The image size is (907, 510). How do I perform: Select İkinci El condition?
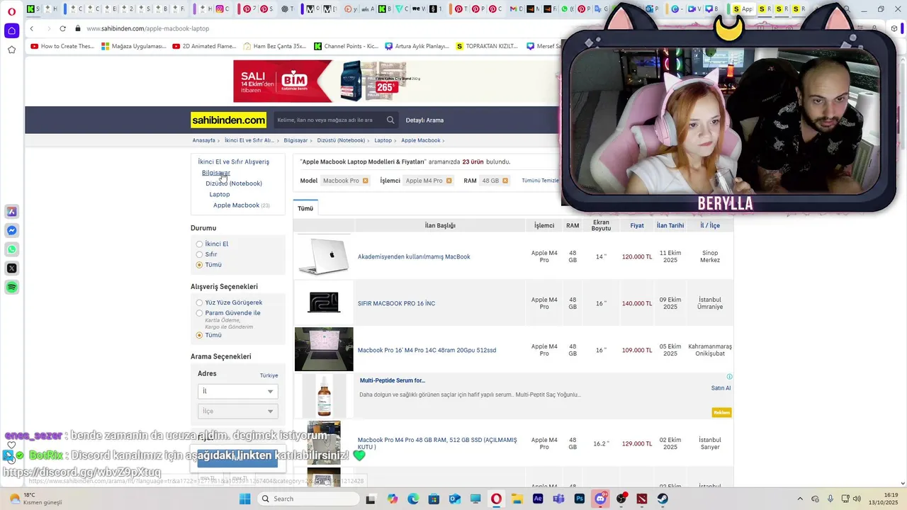[199, 244]
